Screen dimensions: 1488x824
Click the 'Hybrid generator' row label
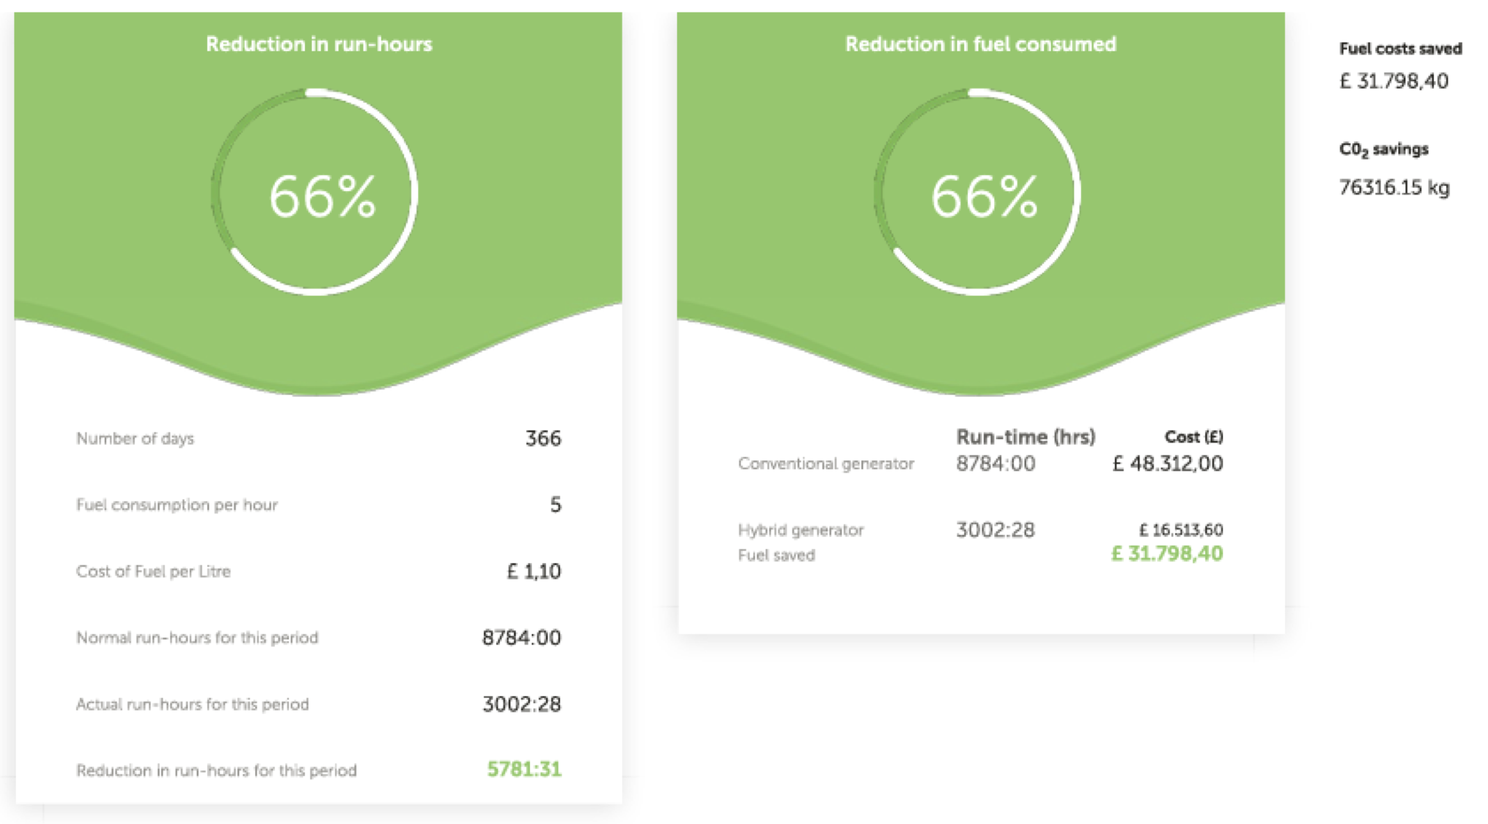(x=801, y=530)
